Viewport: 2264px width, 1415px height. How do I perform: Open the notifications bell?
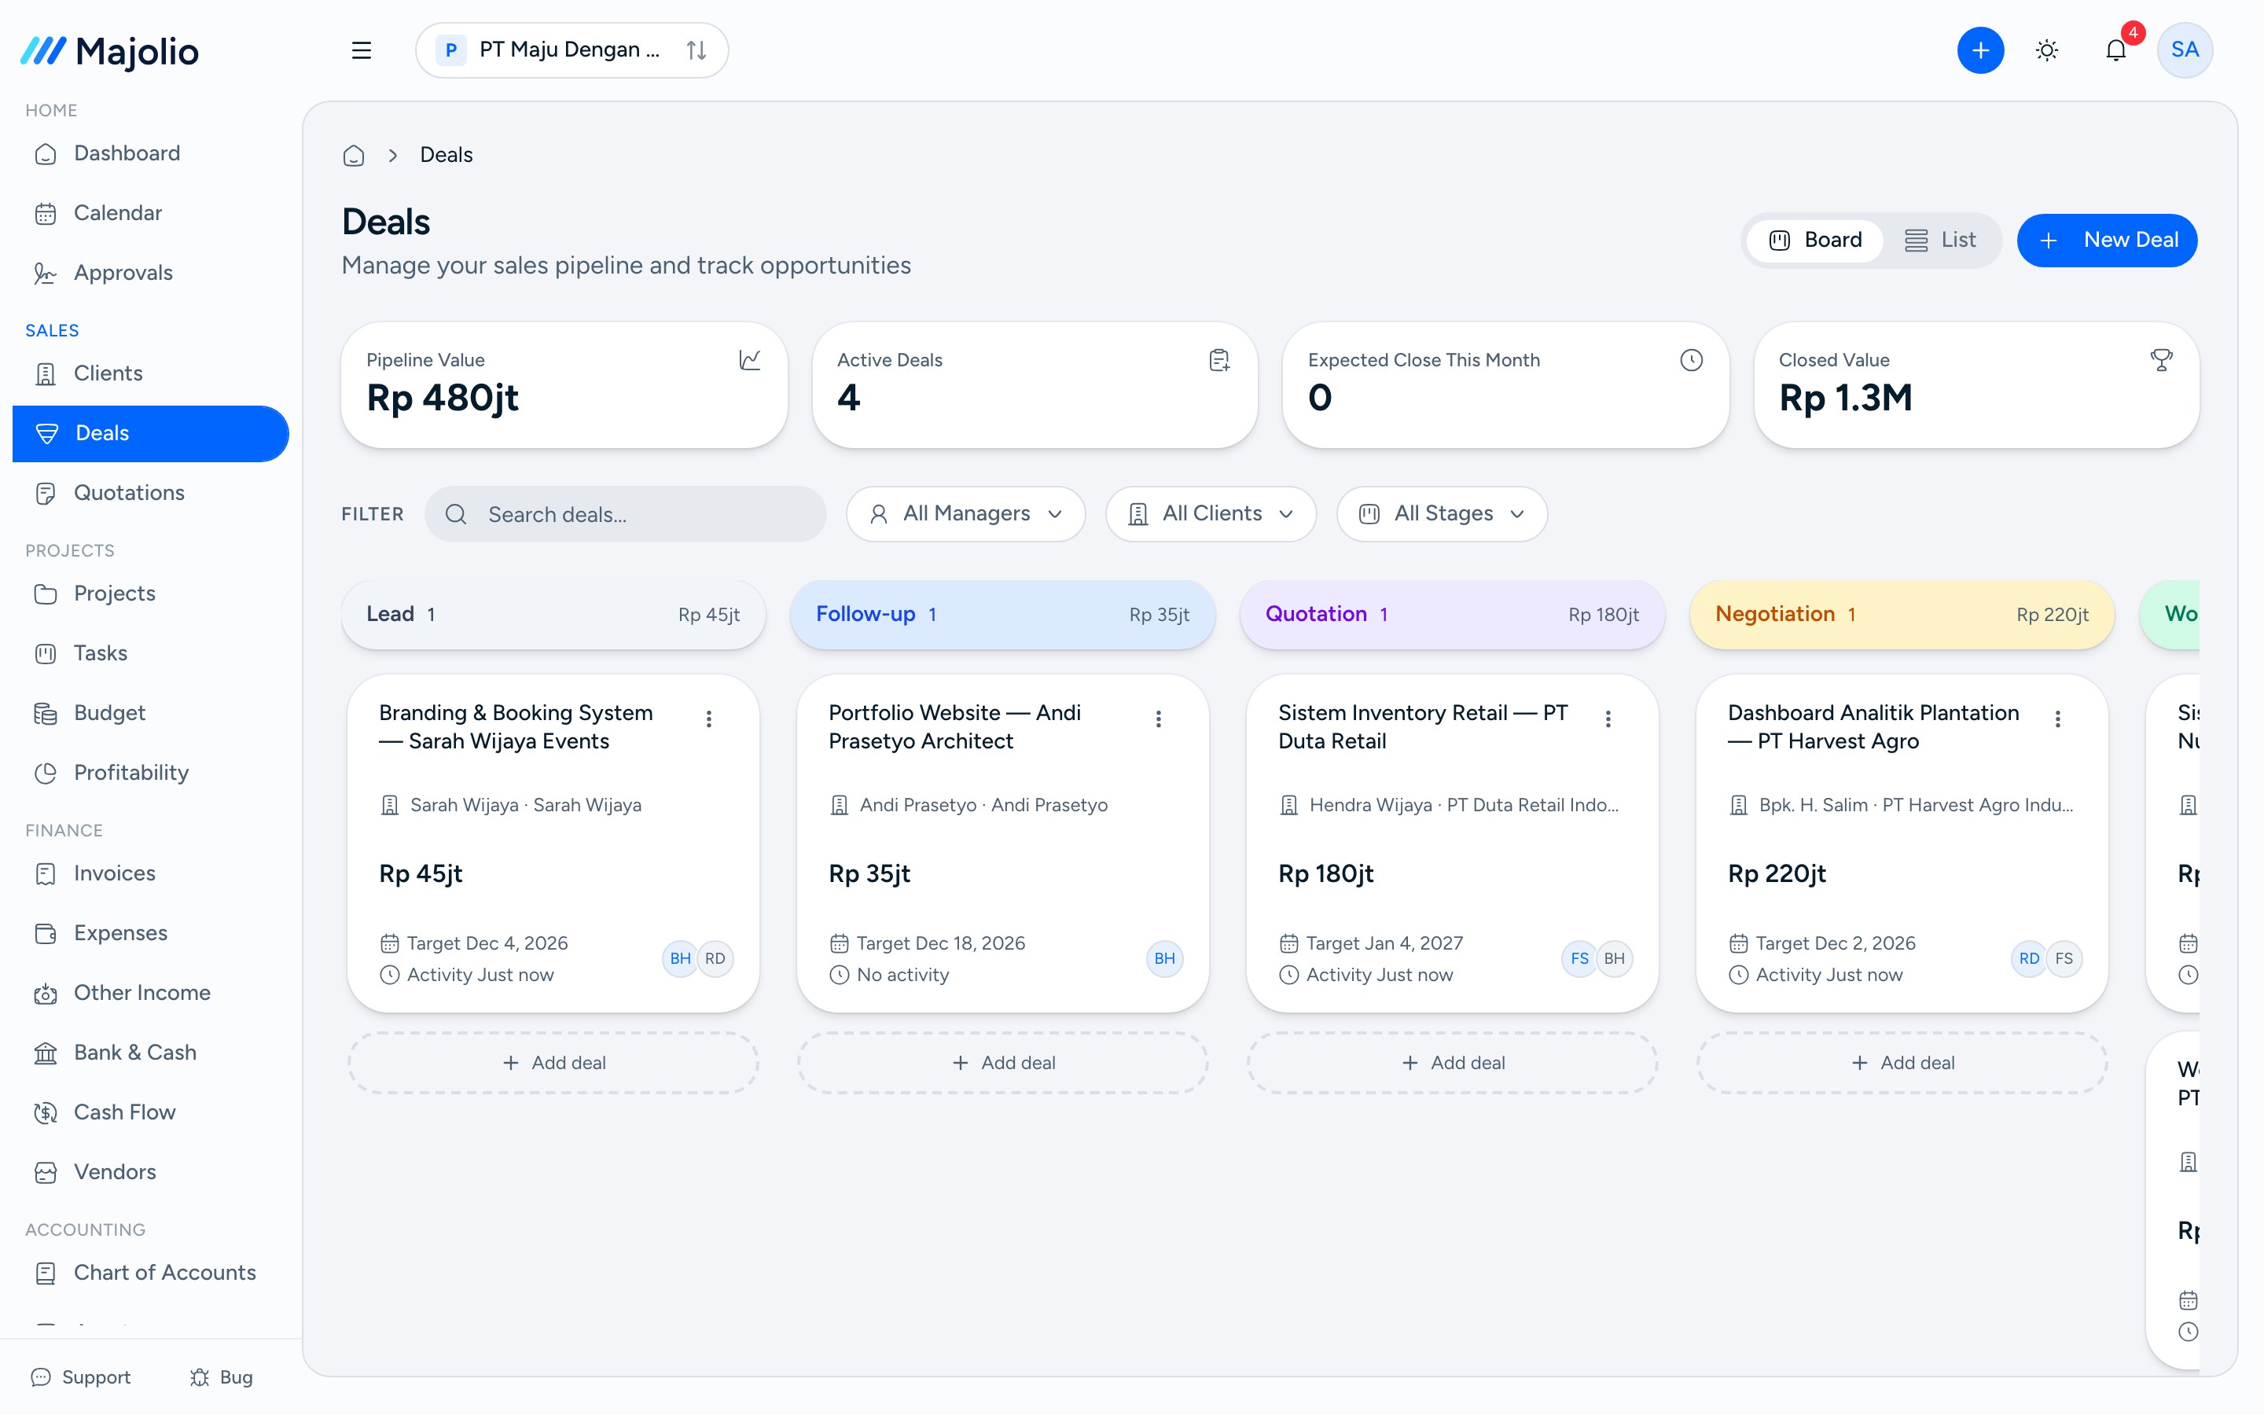click(x=2115, y=50)
